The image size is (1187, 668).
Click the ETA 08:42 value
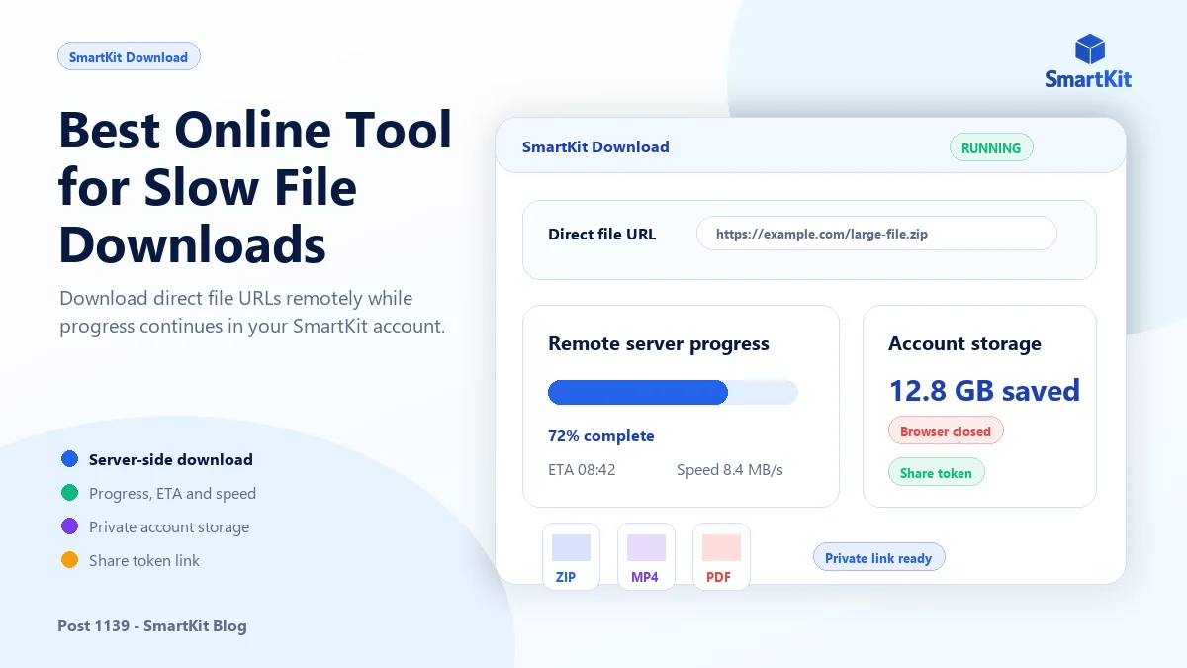582,469
